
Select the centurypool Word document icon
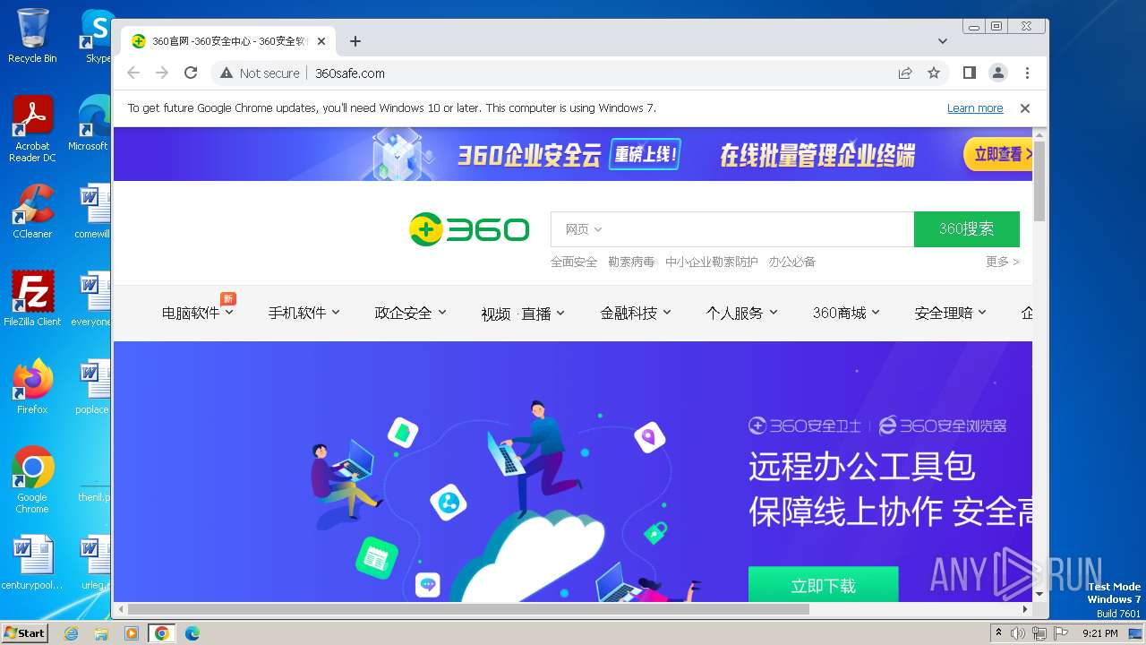(32, 563)
